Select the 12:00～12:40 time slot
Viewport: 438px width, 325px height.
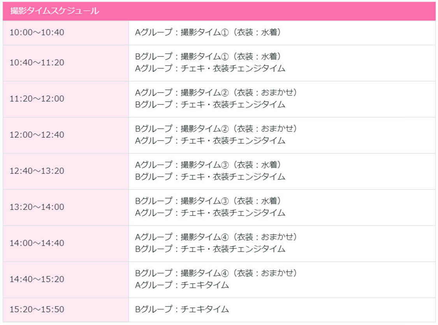(x=37, y=135)
